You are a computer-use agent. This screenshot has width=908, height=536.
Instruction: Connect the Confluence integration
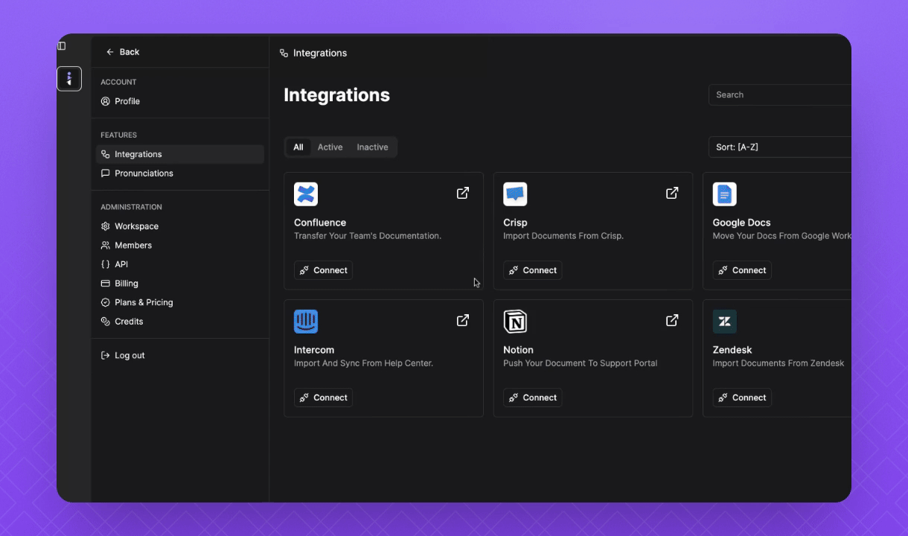[323, 270]
